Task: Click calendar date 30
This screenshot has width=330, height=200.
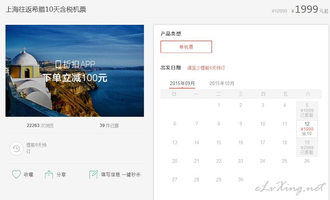Action: point(241,180)
